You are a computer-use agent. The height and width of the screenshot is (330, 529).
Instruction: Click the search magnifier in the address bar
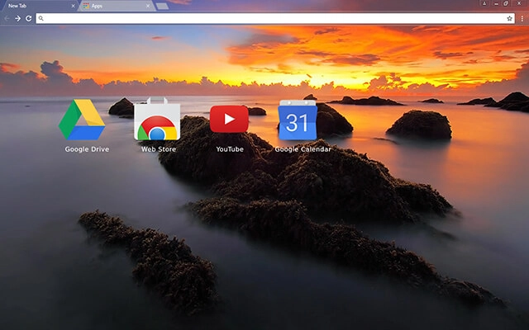pos(41,18)
